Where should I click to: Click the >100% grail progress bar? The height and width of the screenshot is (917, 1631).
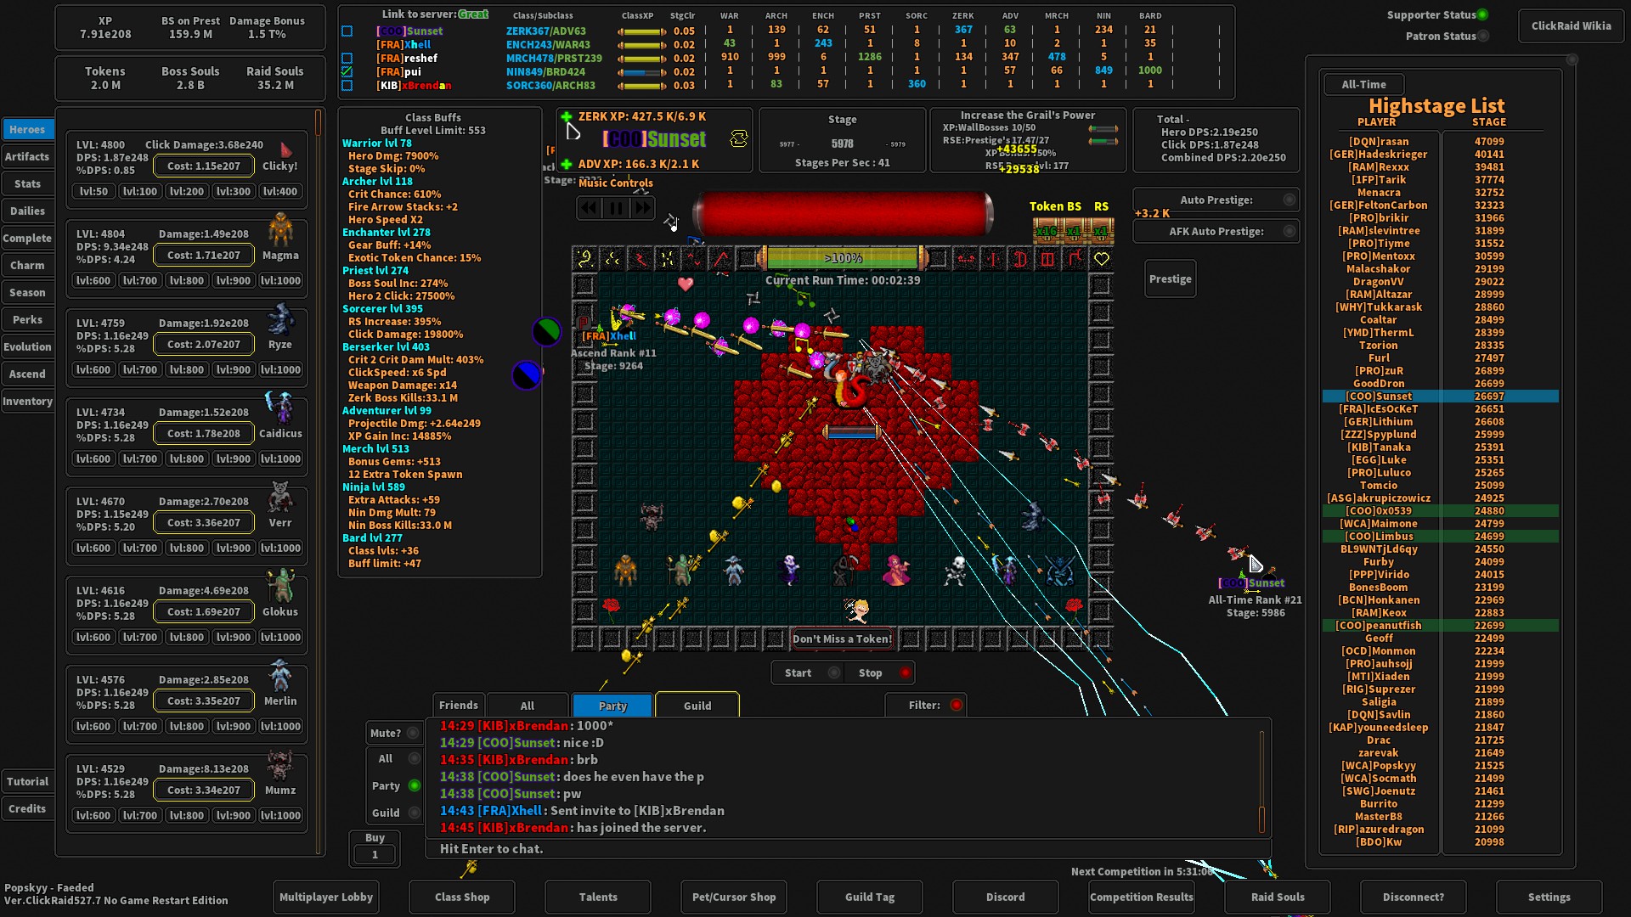[842, 258]
